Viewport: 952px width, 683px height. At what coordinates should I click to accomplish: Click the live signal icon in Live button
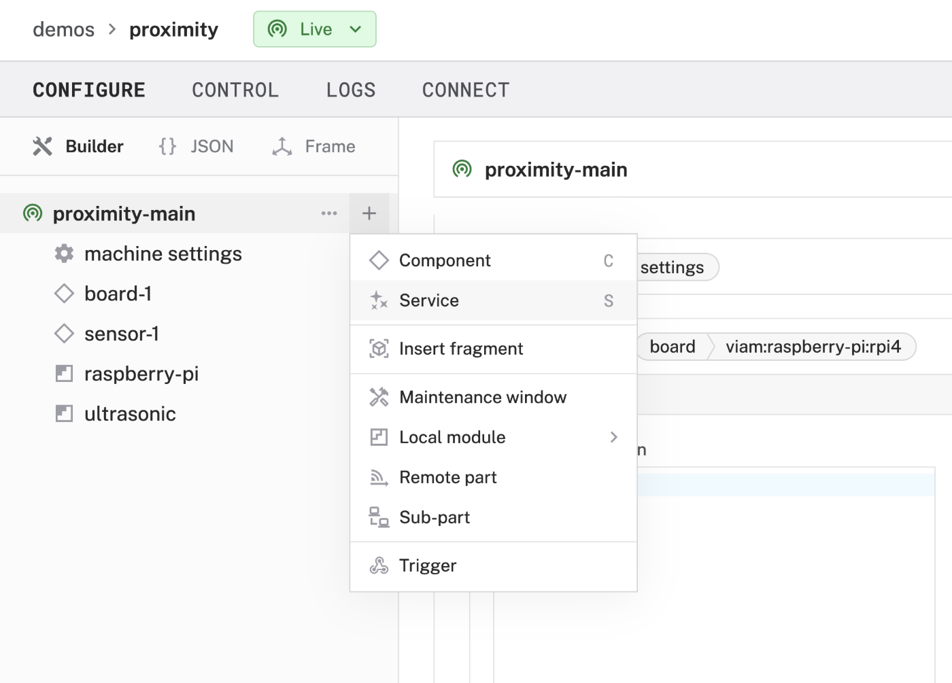(x=277, y=29)
